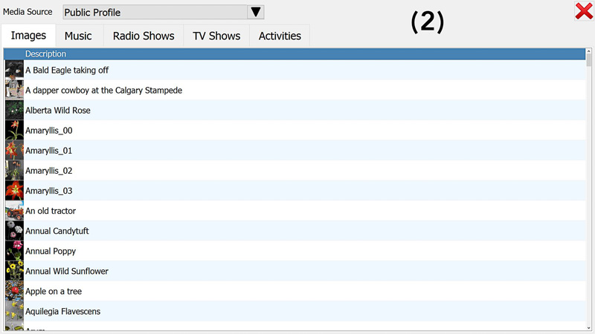Image resolution: width=595 pixels, height=334 pixels.
Task: Select the Aquilegia Flavescens row text
Action: [x=62, y=311]
